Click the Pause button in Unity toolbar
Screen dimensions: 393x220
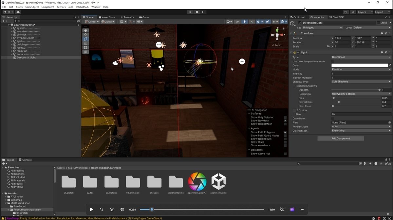pos(197,12)
